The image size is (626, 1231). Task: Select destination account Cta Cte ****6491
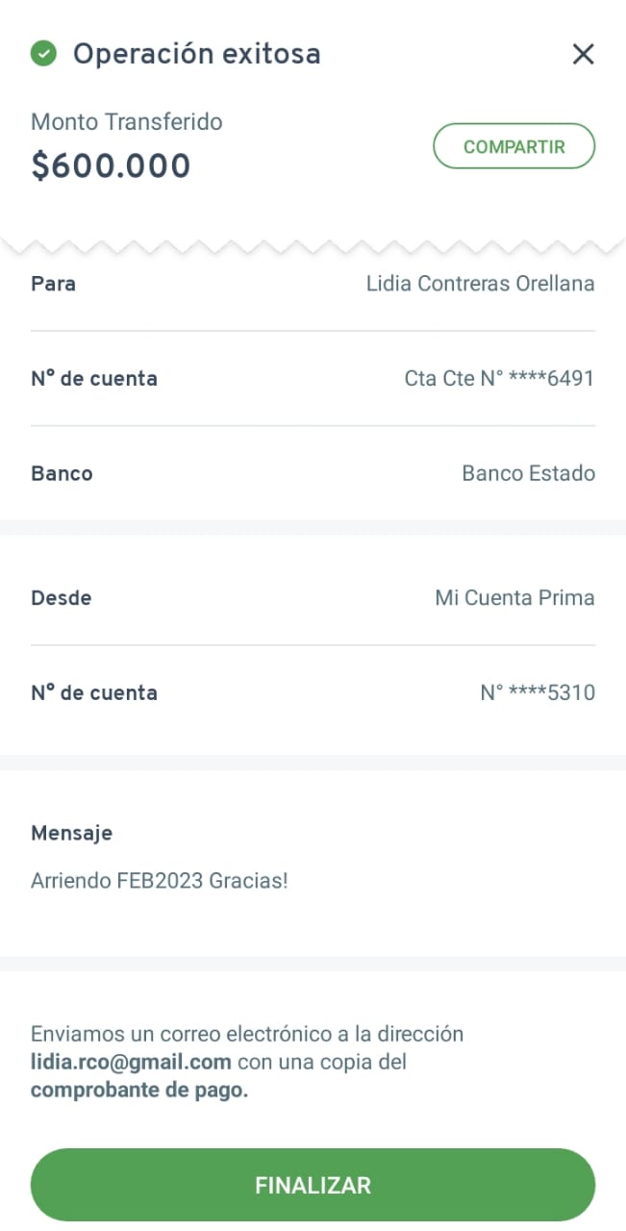pos(499,379)
